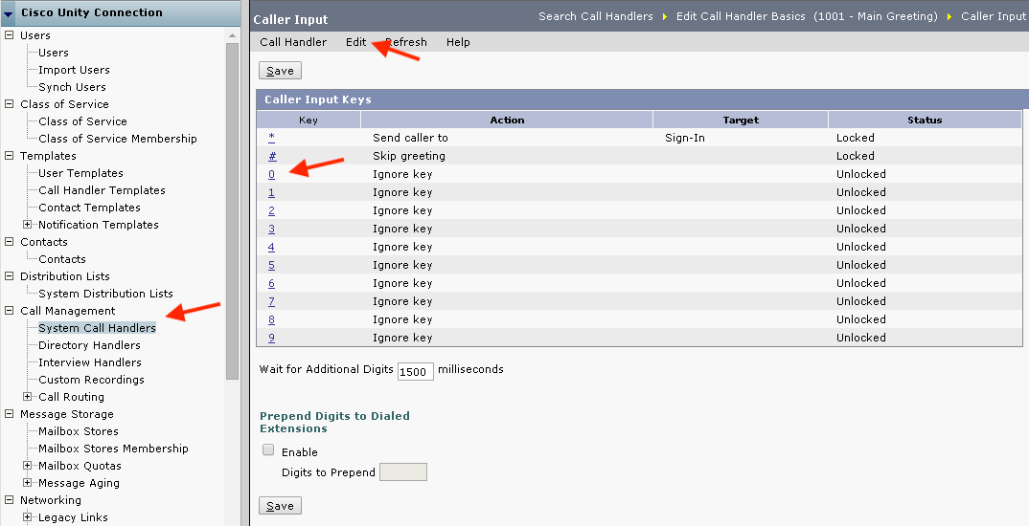Collapse the Templates tree group

(x=10, y=155)
